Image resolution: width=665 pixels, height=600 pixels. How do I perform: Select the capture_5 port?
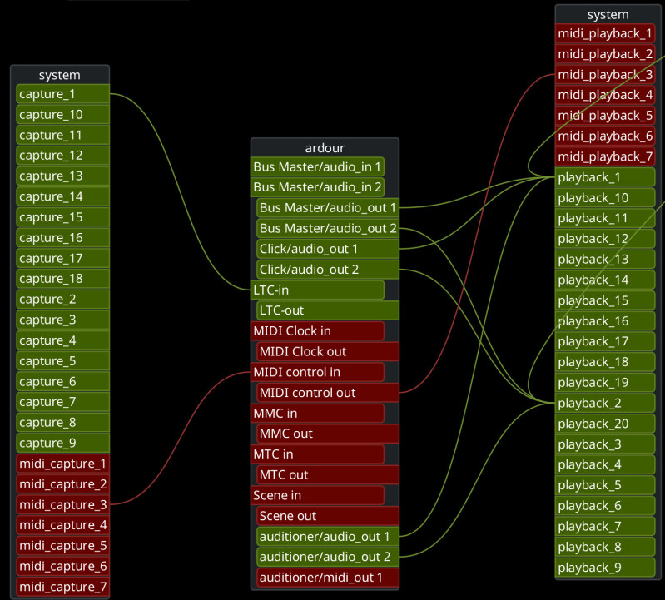[62, 361]
